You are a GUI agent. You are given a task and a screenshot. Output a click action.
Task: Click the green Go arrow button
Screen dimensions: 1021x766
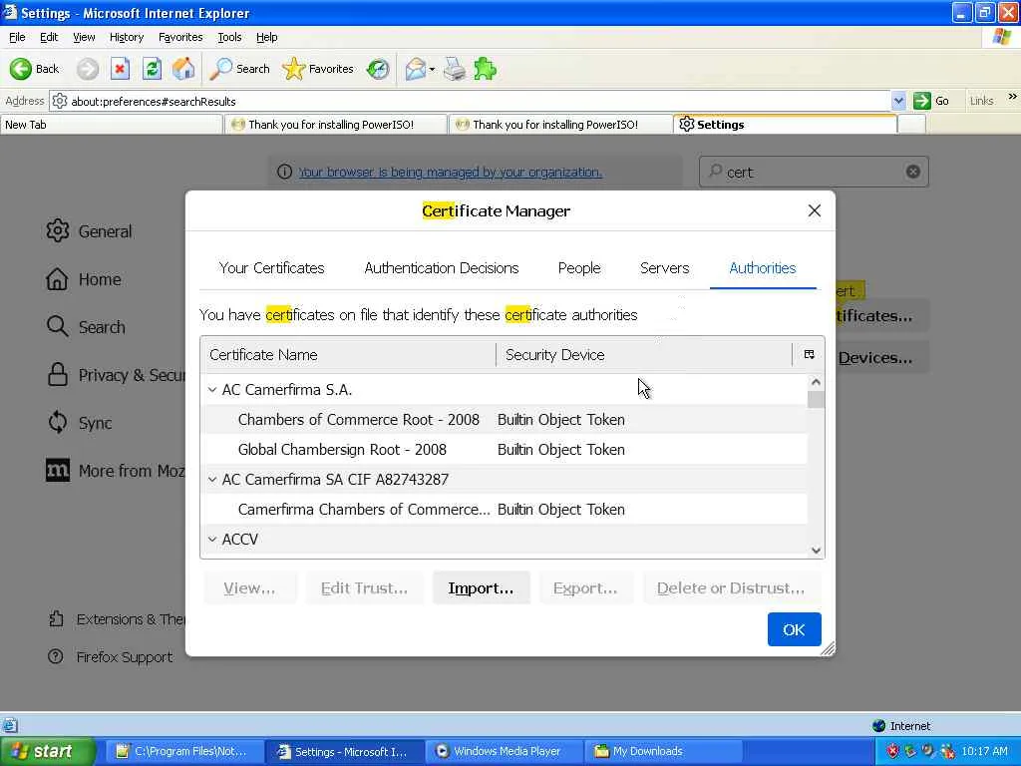tap(922, 101)
